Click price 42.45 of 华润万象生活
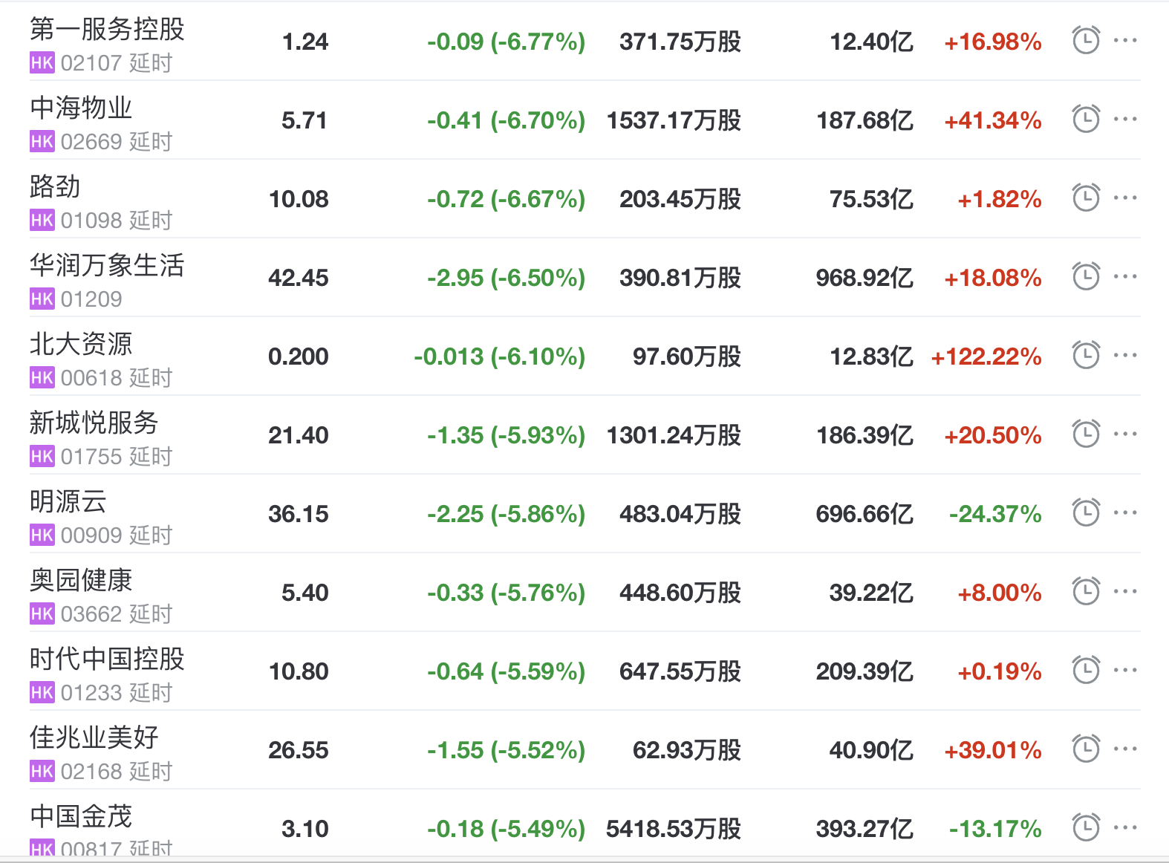Viewport: 1169px width, 863px height. click(x=299, y=278)
